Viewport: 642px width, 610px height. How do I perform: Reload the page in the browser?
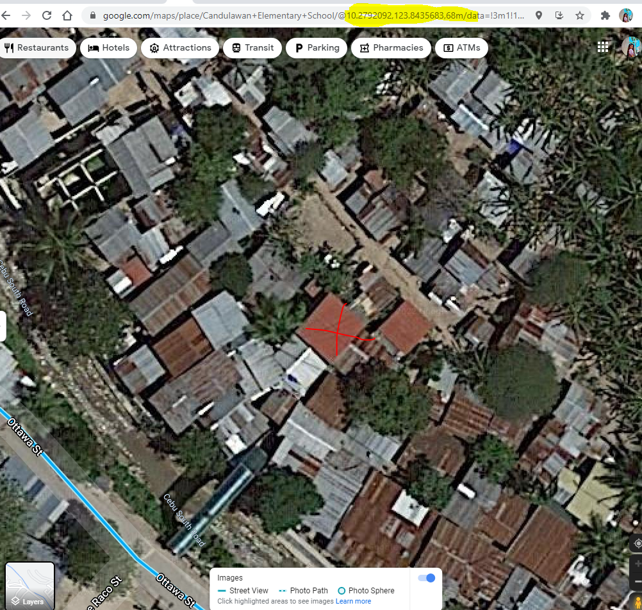pos(47,15)
